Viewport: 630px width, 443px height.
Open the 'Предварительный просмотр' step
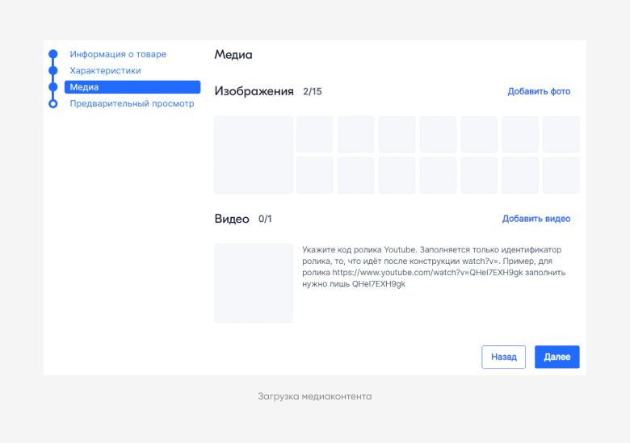coord(132,103)
